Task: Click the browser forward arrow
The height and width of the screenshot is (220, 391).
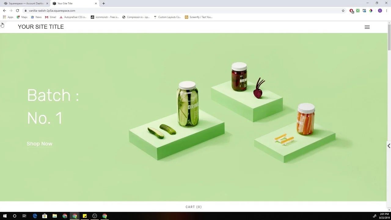Action: pos(11,10)
